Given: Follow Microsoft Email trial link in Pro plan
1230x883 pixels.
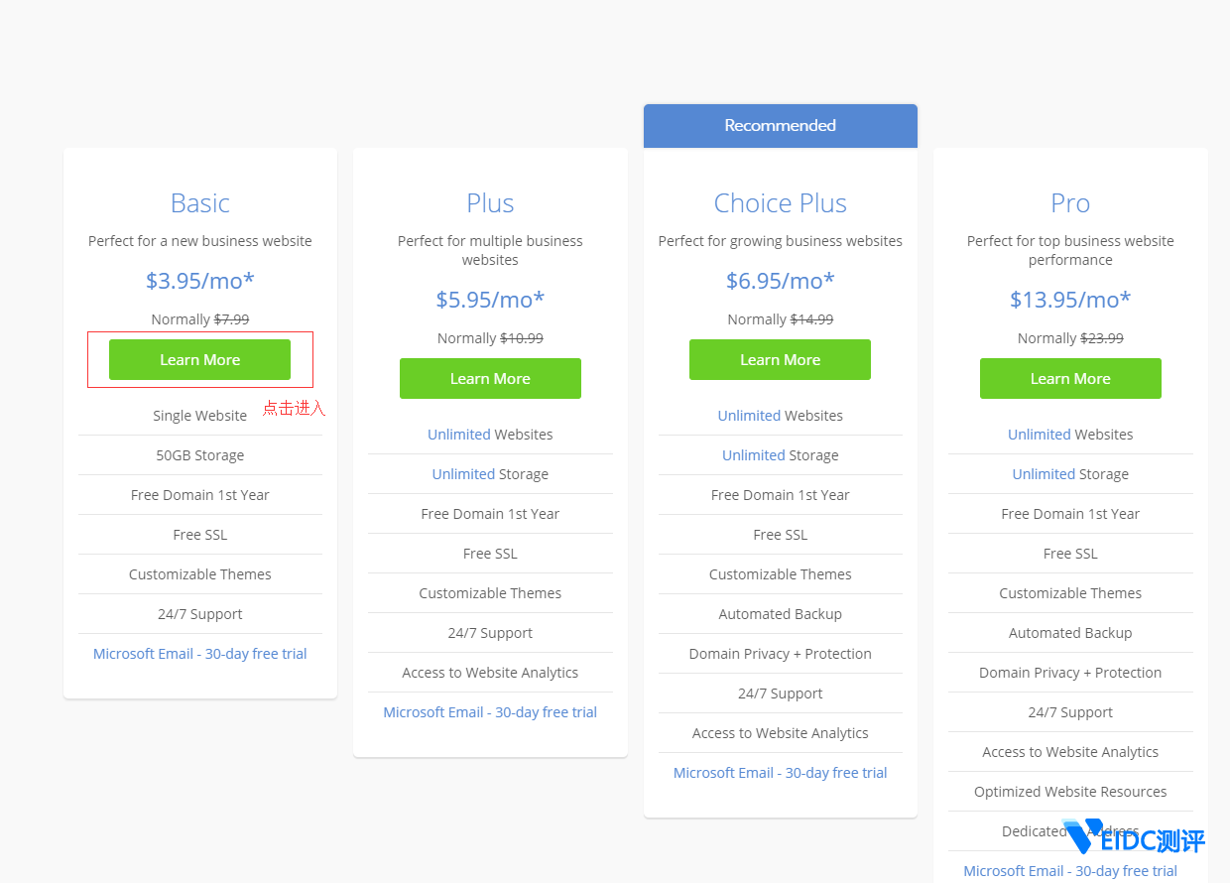Looking at the screenshot, I should 1070,871.
